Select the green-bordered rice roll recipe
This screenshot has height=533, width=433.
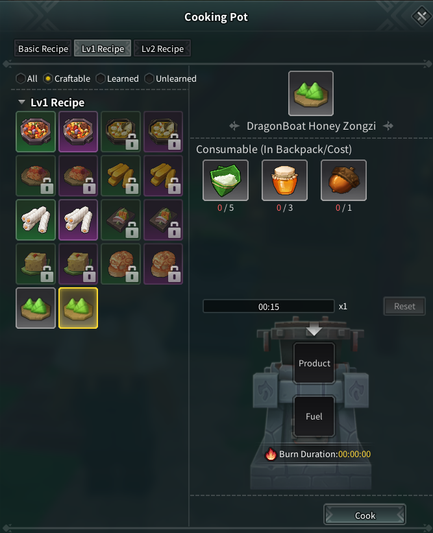click(x=36, y=220)
